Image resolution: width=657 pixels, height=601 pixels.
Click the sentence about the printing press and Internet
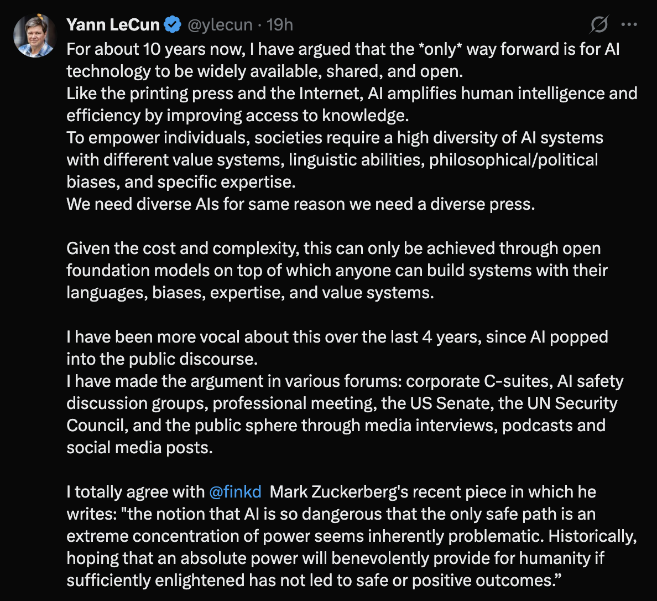click(352, 105)
